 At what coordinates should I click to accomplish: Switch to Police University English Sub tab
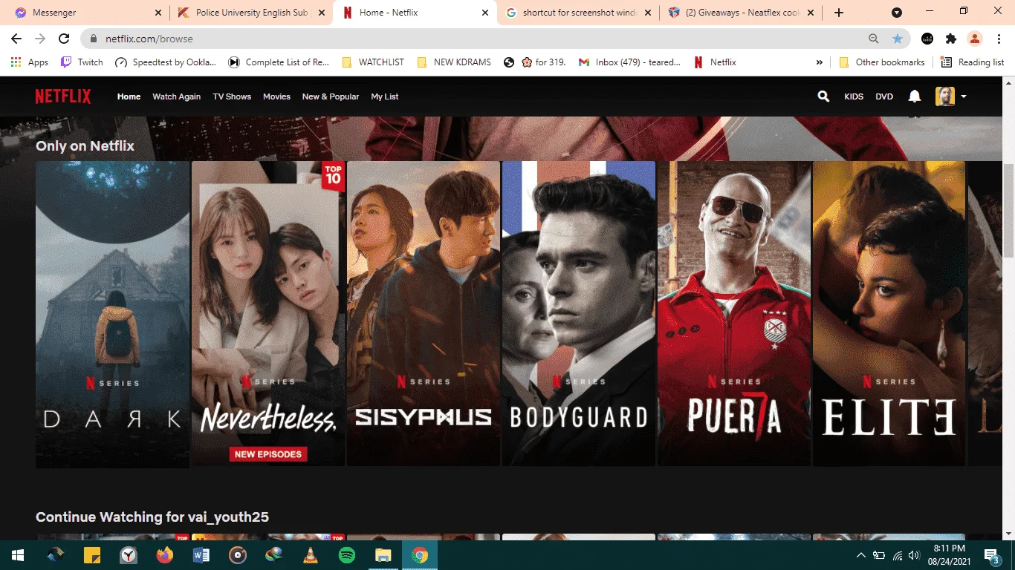pyautogui.click(x=251, y=13)
